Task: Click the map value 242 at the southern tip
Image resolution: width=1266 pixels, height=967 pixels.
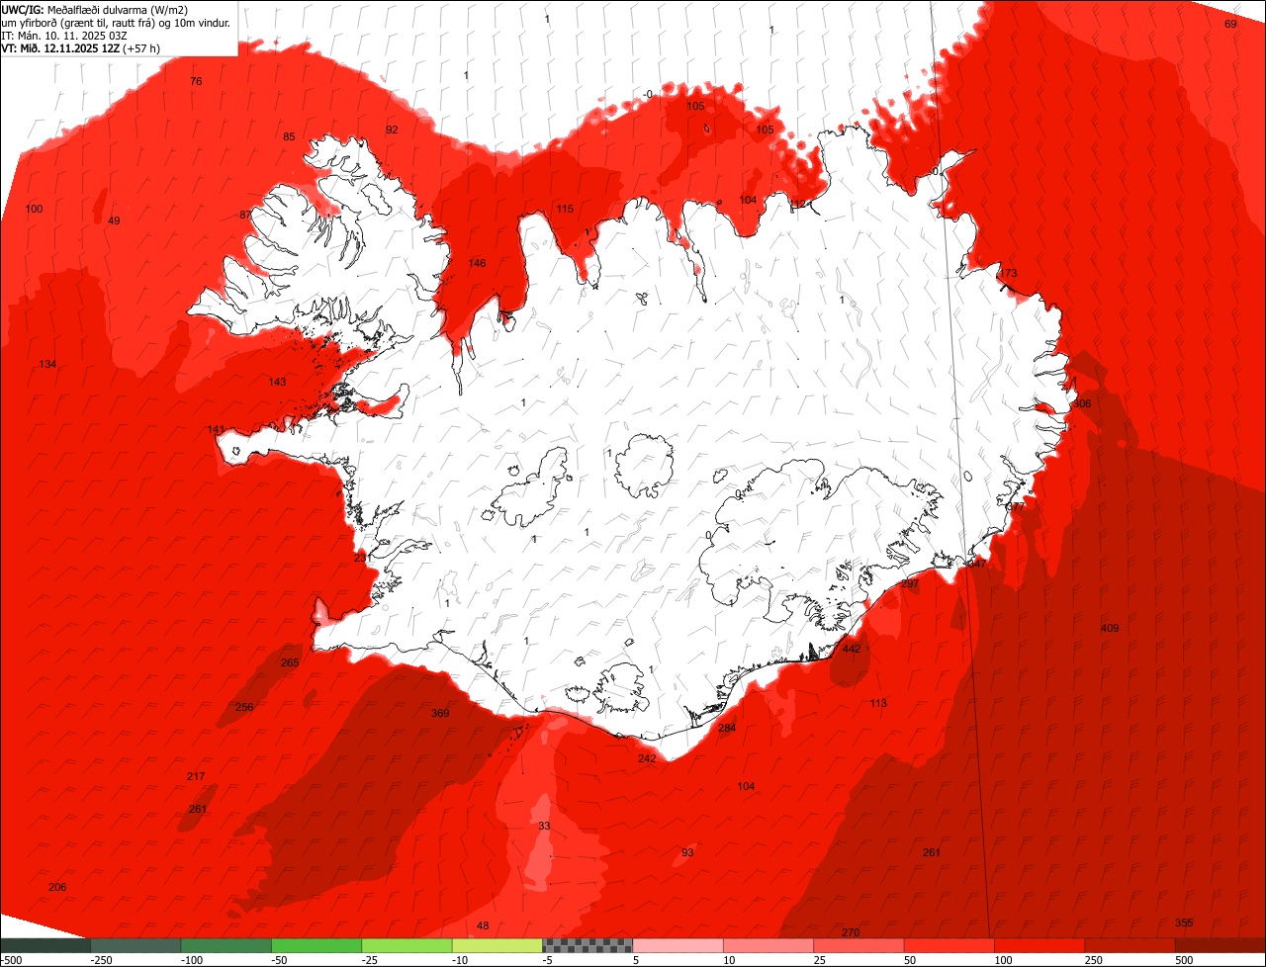Action: coord(647,758)
